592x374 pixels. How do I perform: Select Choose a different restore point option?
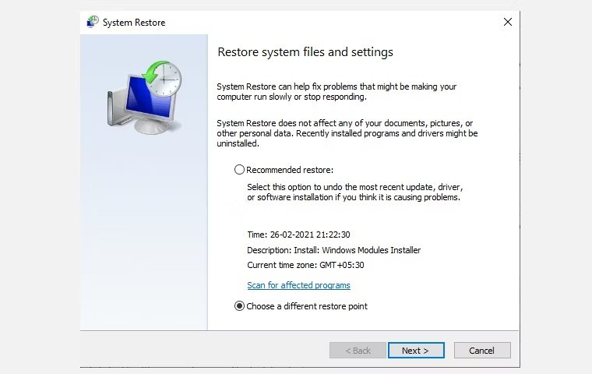coord(239,306)
